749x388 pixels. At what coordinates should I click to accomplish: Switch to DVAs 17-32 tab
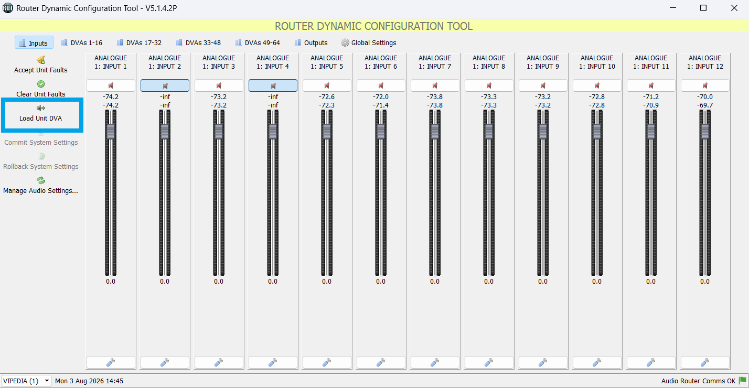pyautogui.click(x=139, y=43)
